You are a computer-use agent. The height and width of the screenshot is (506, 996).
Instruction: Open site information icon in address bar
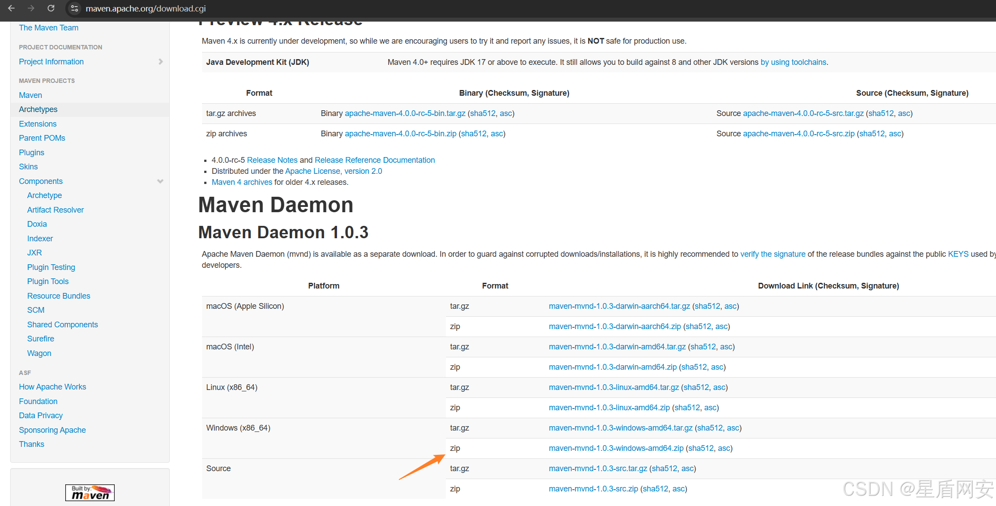click(75, 8)
